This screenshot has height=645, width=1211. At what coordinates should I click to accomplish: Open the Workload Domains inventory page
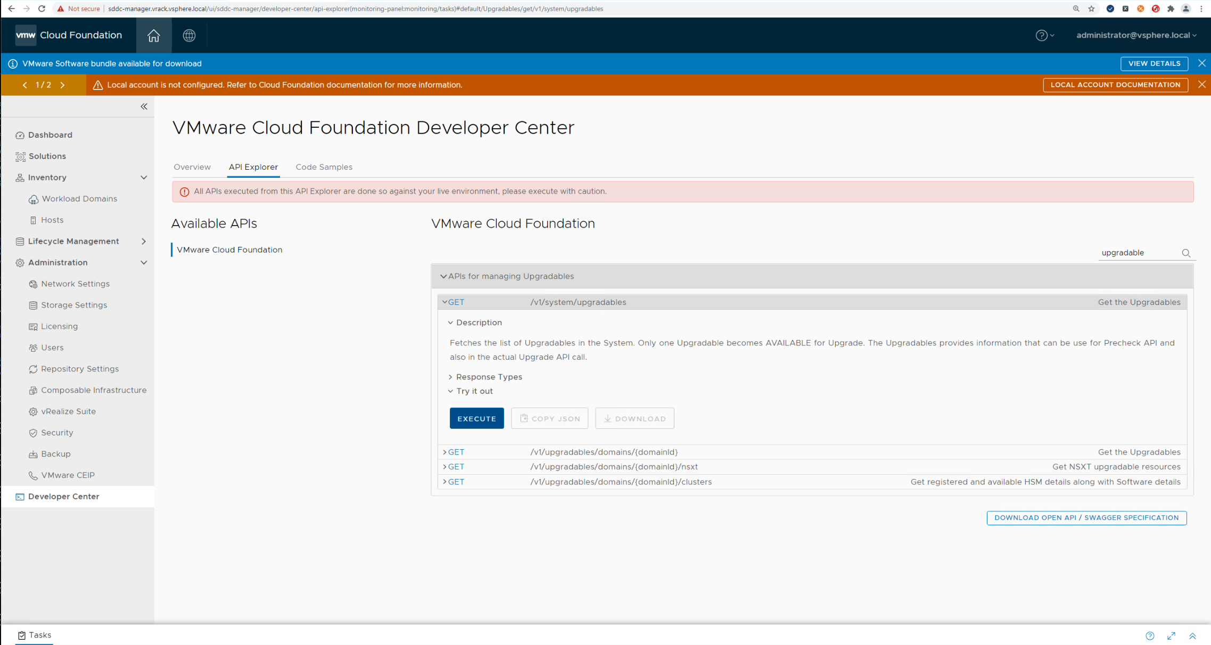coord(79,199)
